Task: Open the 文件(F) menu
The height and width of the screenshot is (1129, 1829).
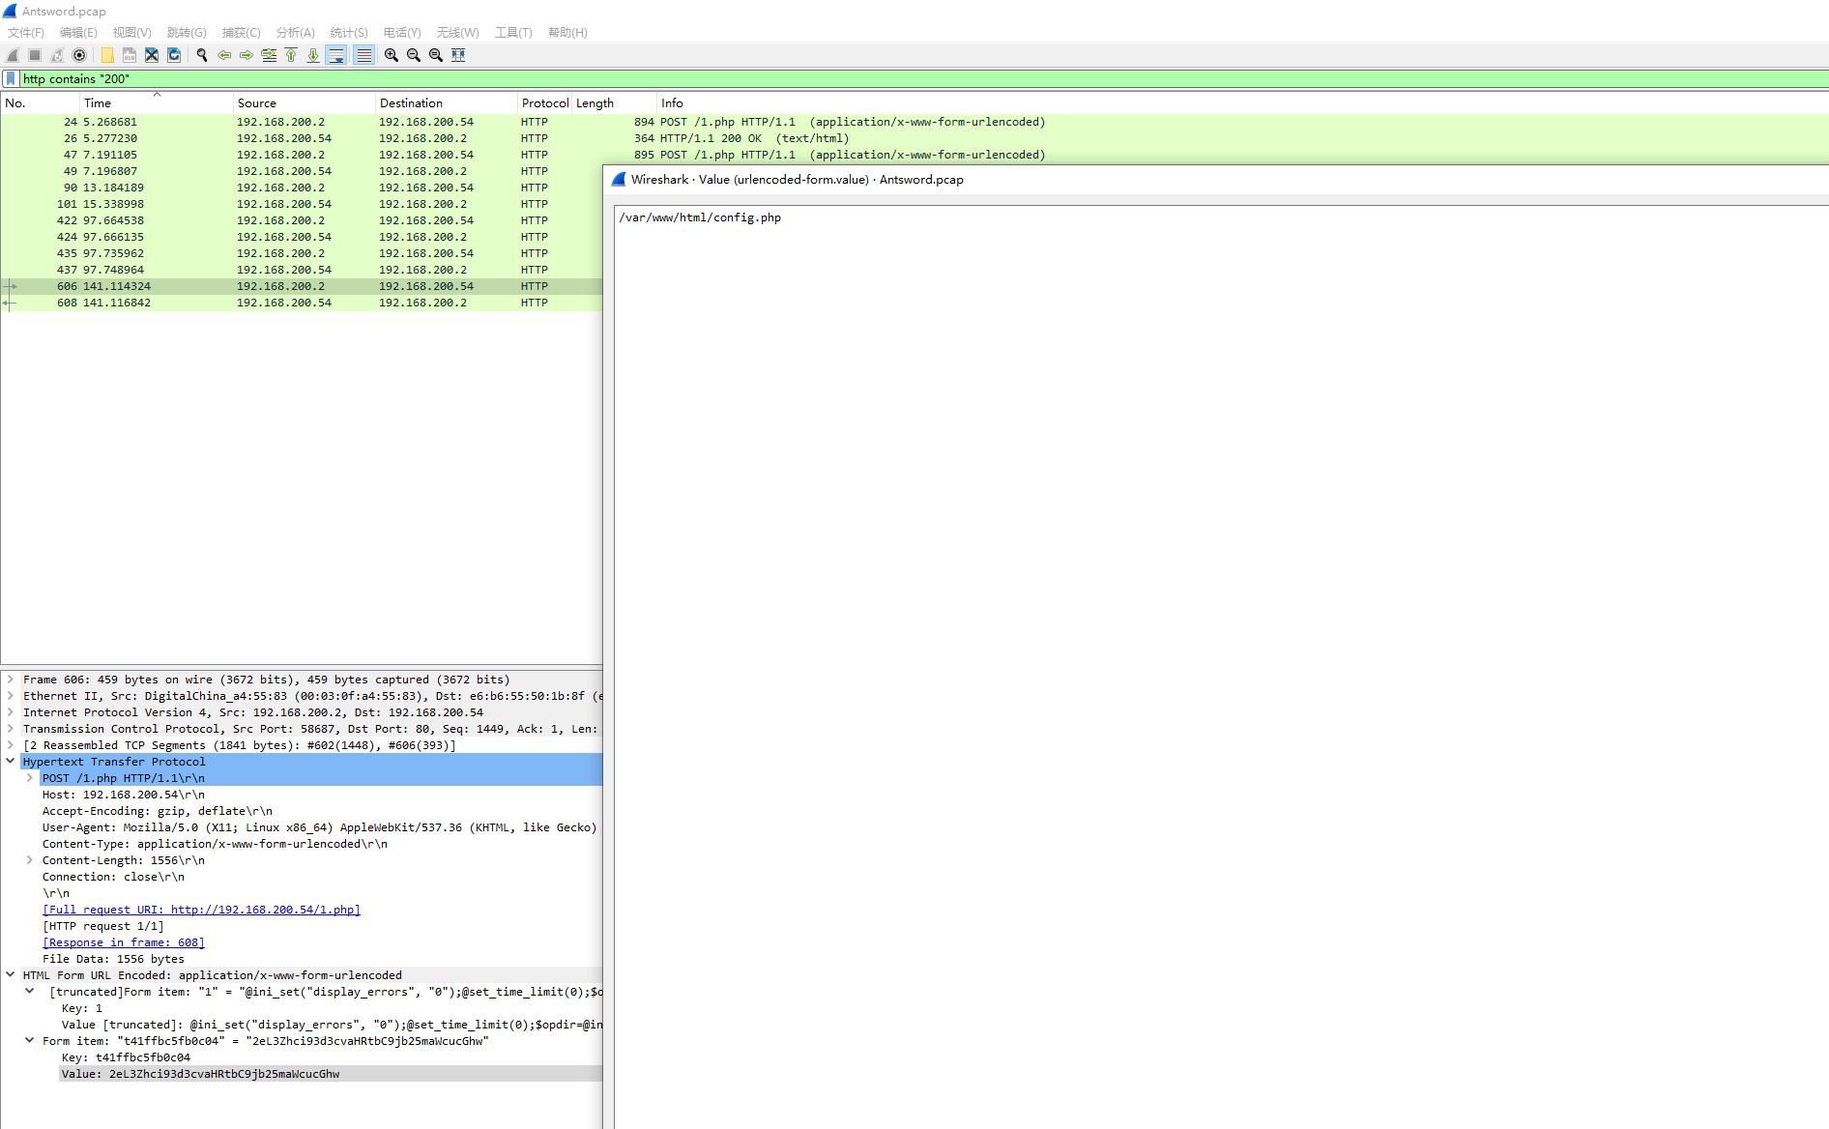Action: click(26, 32)
